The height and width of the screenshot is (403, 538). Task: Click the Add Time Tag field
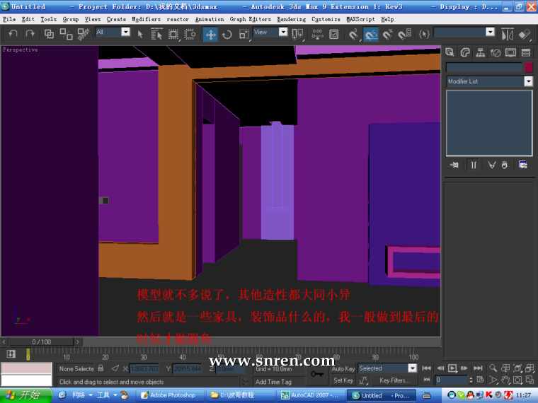274,381
